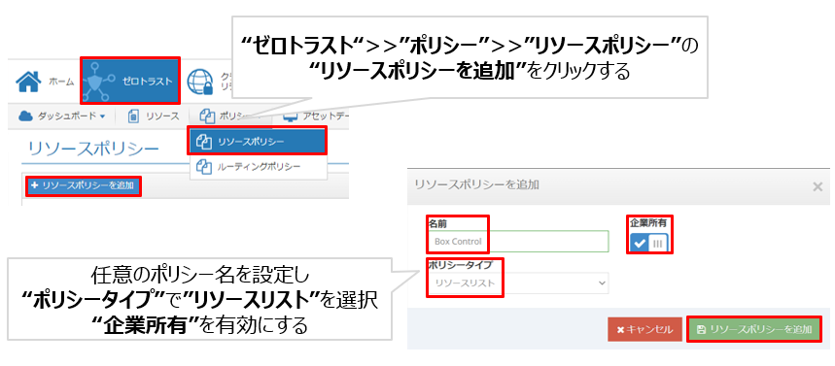
Task: Open the ゼロトラスト tab
Action: (130, 81)
